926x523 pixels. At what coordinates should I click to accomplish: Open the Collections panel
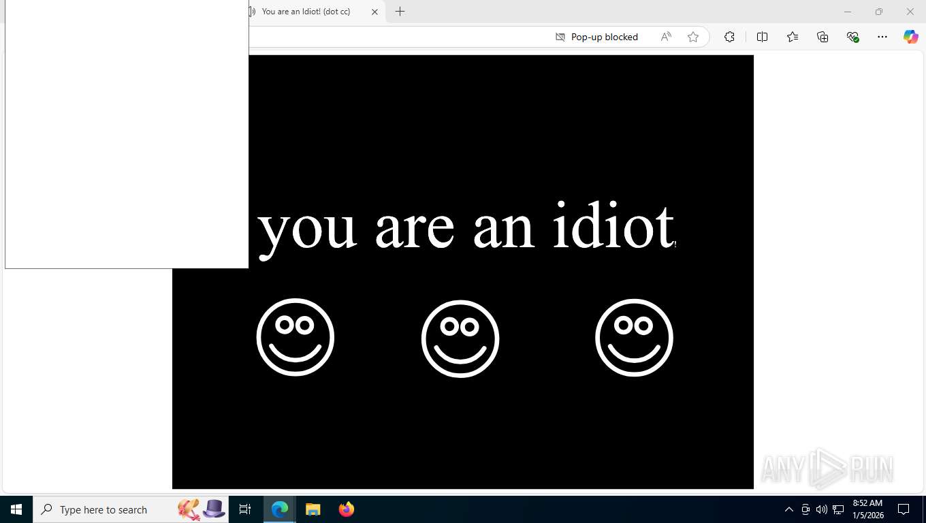823,37
